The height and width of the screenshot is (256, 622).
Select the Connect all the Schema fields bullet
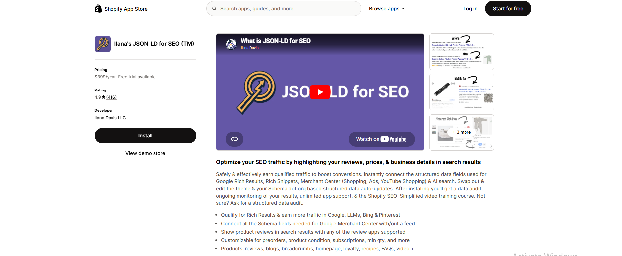click(x=318, y=224)
